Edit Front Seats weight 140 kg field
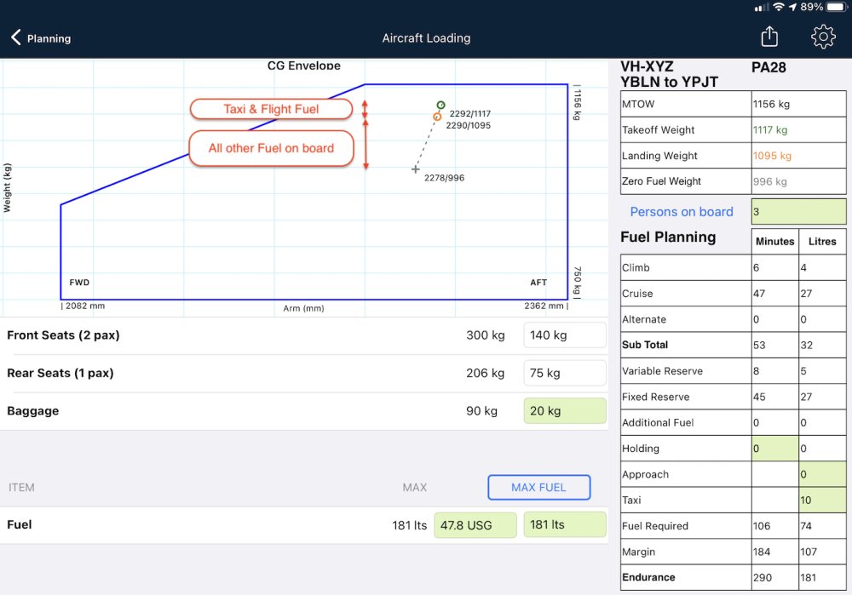 click(x=565, y=335)
